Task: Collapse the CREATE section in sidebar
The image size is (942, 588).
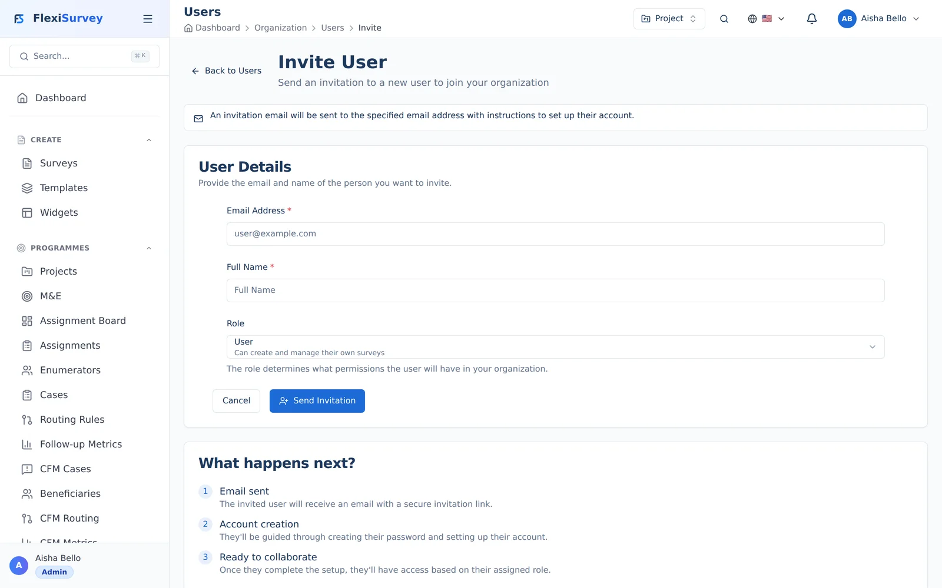Action: click(149, 140)
